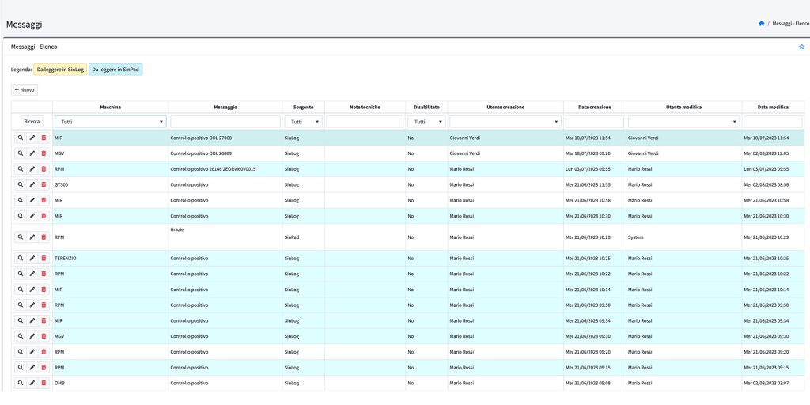Open the edit pencil for ODL 27068 row

coord(32,138)
